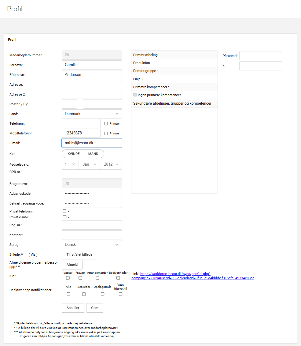Tick the Primær checkbox beside Telefonnr.
Screen dimensions: 301x346
[x=106, y=124]
